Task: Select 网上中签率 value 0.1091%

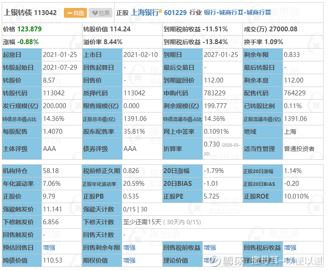Action: click(216, 132)
